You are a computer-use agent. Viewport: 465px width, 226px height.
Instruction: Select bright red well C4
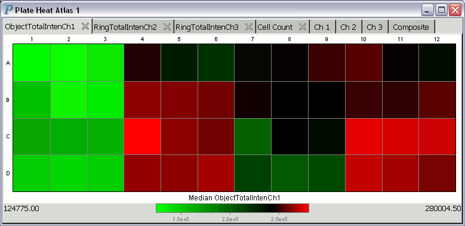click(x=142, y=137)
